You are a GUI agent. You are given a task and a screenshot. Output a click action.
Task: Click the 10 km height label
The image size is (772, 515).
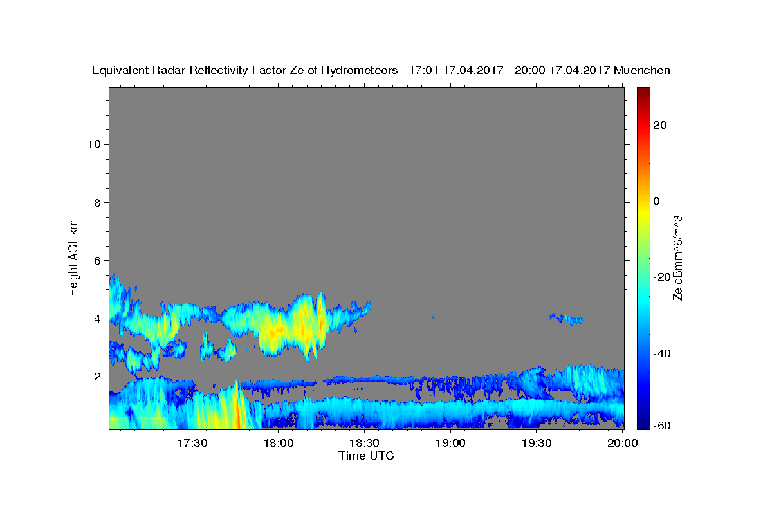[x=93, y=144]
